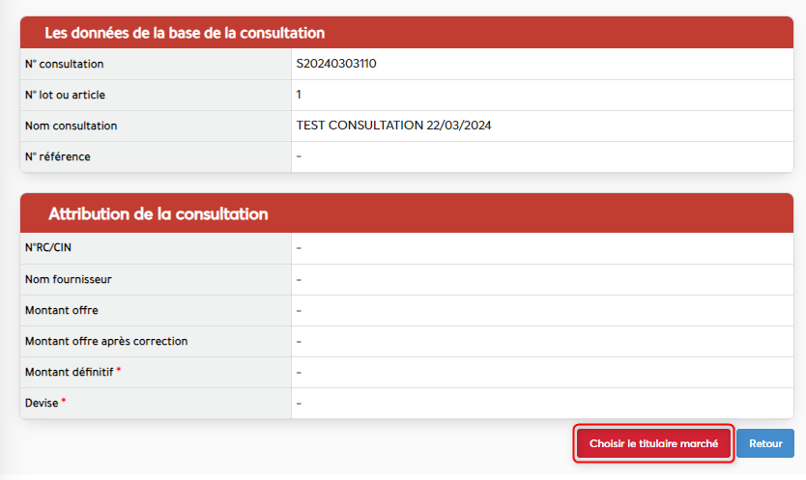Select the "Attribution de la consultation" header
This screenshot has width=806, height=480.
pos(158,213)
